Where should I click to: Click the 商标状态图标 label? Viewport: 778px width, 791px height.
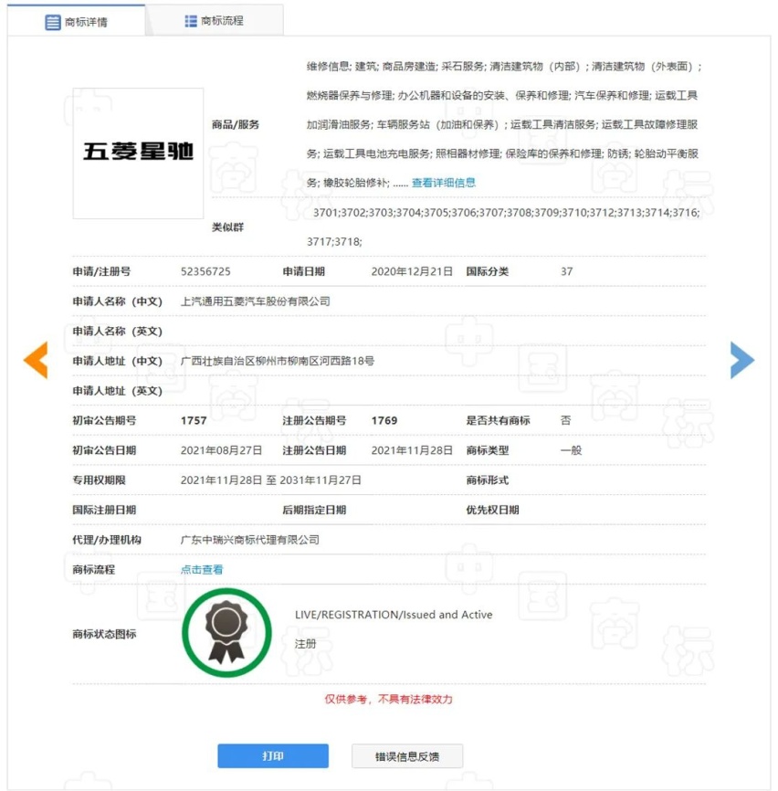tap(104, 634)
